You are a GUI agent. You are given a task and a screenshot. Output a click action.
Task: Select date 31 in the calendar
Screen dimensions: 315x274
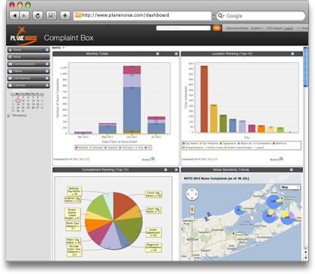pos(23,111)
